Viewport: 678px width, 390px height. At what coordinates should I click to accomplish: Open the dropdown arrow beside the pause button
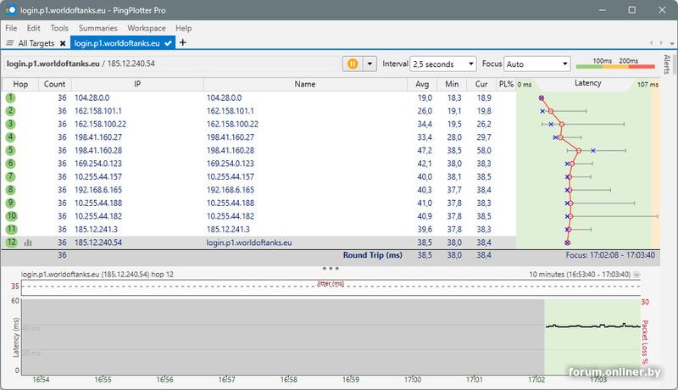pos(370,64)
